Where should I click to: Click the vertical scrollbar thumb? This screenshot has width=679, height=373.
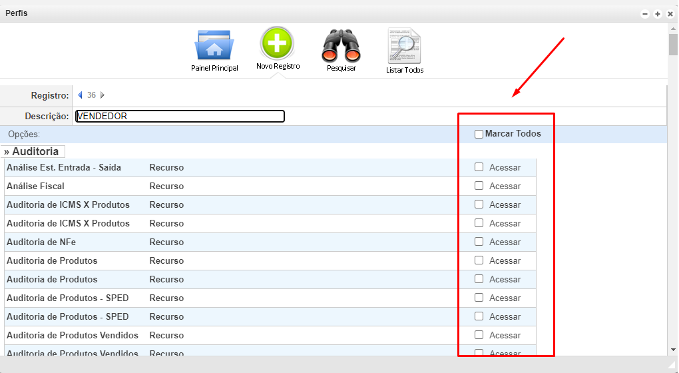673,45
